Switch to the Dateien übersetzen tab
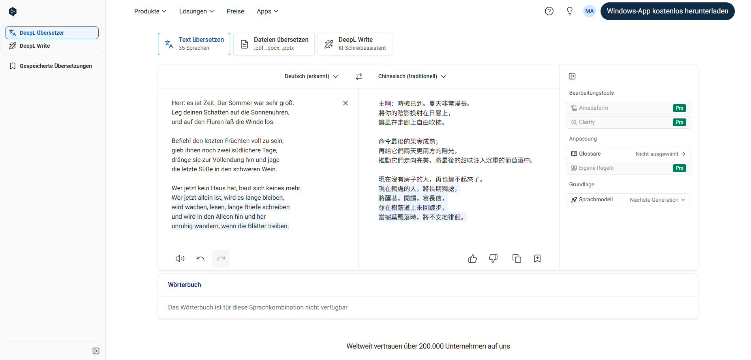The height and width of the screenshot is (360, 751). [274, 44]
